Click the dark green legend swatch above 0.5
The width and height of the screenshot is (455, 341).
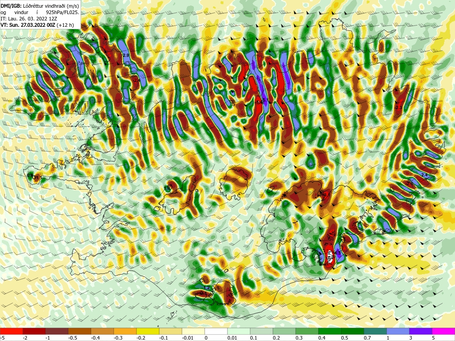coord(353,331)
